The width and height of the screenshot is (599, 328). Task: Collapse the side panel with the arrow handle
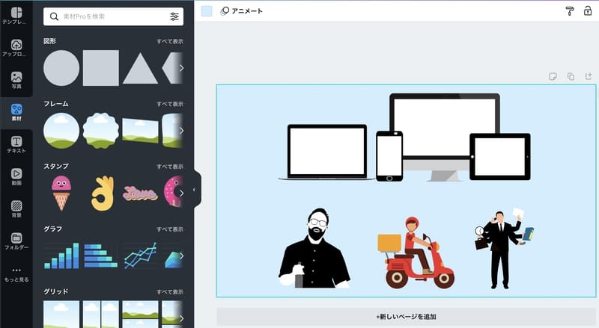[x=195, y=190]
